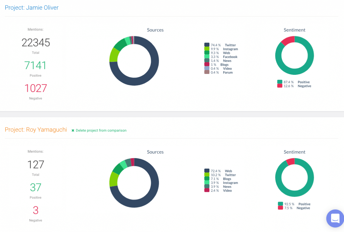Click the 10.2 % Twitter legend entry

coord(220,175)
